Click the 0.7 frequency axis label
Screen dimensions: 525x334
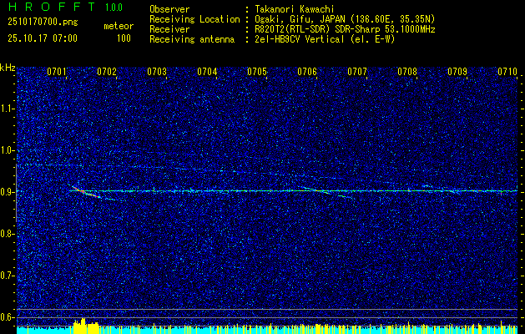(8, 275)
